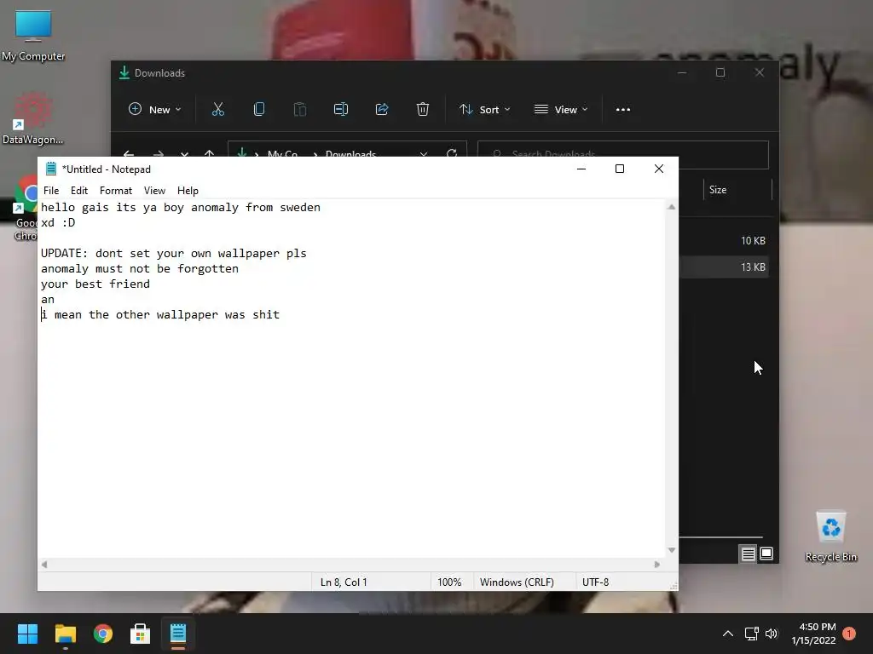Open the View menu in Notepad
Viewport: 873px width, 654px height.
point(154,190)
